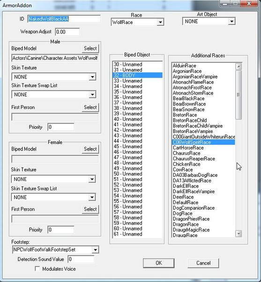Click the Female Biped Model path field
The width and height of the screenshot is (261, 282).
(55, 159)
